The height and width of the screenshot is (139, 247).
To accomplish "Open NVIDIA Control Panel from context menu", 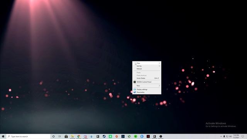I will point(147,82).
